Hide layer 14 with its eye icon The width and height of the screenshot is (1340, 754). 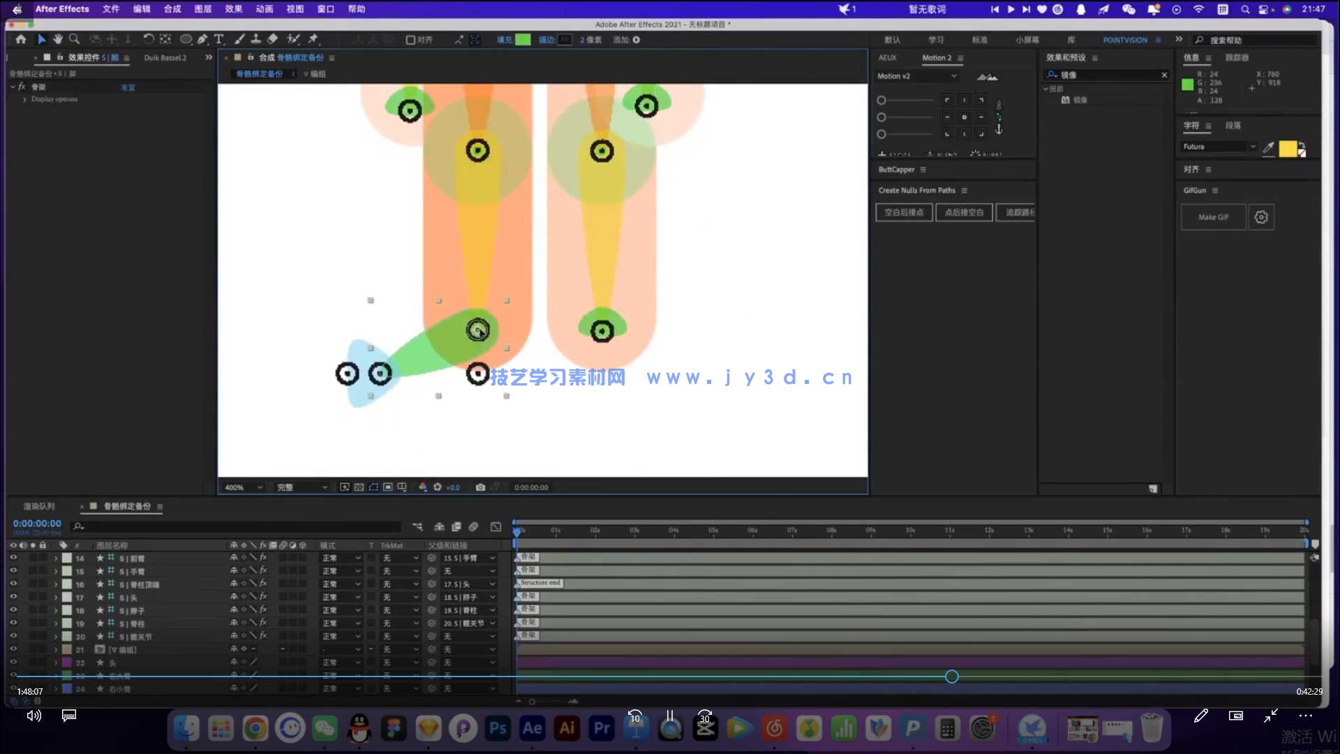[13, 558]
